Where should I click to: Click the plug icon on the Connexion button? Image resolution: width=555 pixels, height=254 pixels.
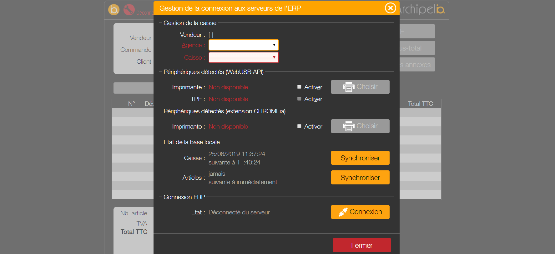[x=343, y=212]
